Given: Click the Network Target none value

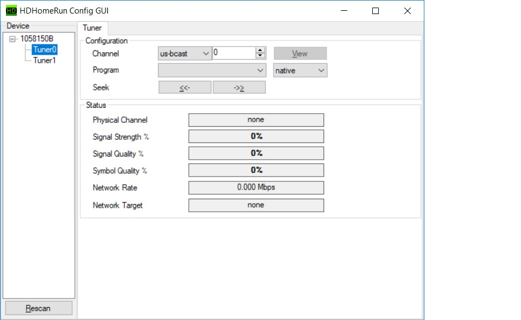Looking at the screenshot, I should coord(256,205).
